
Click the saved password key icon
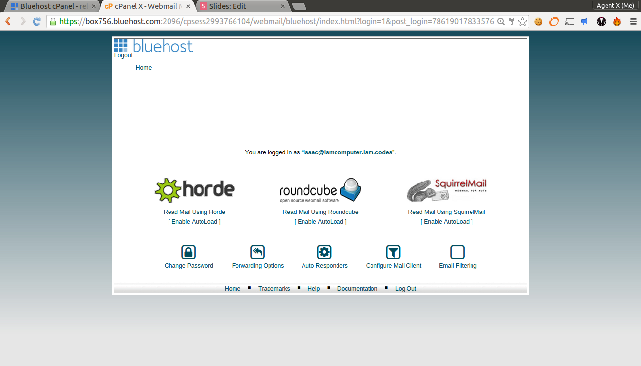tap(512, 21)
